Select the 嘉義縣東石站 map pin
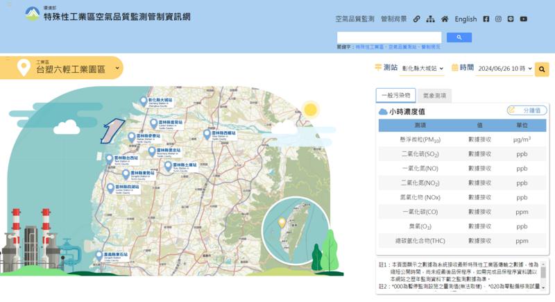Viewport: 555px width, 302px height. 99,256
